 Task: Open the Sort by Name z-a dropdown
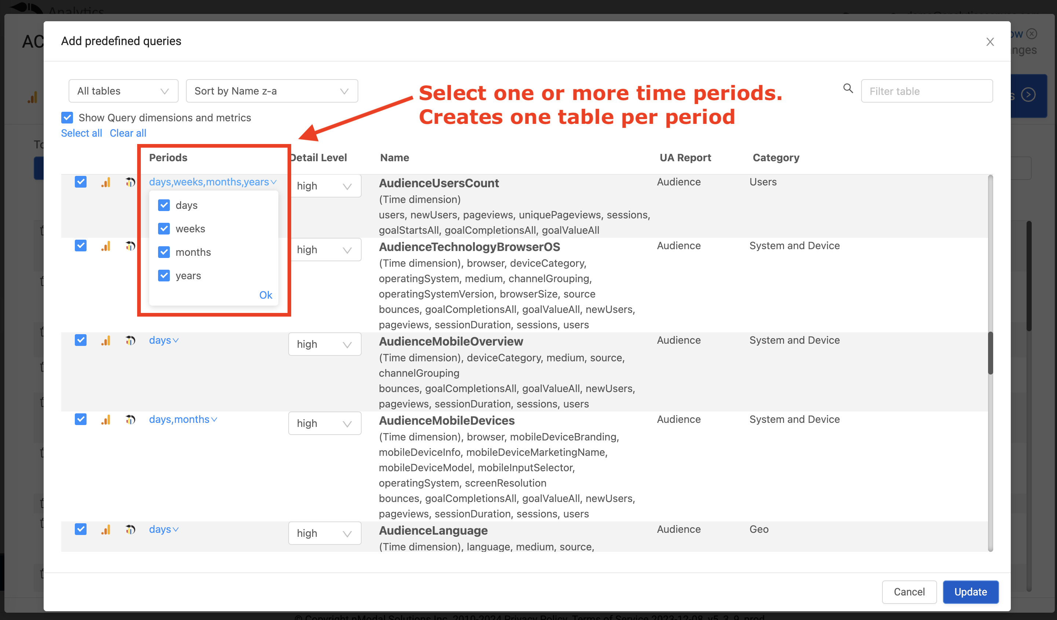pos(272,91)
